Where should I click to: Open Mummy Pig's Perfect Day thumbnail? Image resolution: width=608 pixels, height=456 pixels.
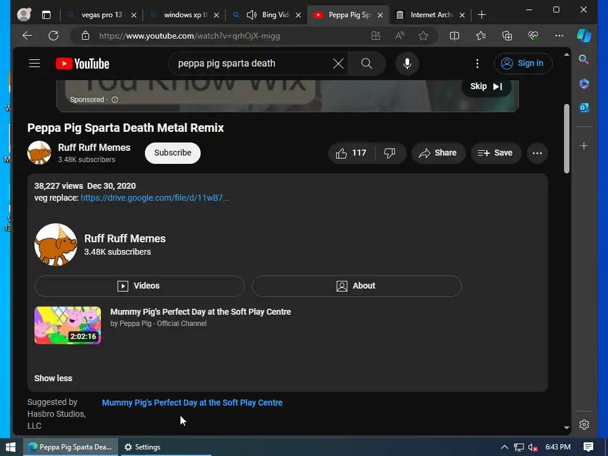point(68,325)
